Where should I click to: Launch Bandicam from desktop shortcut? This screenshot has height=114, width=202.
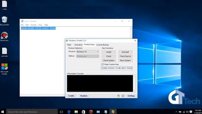pos(4,37)
